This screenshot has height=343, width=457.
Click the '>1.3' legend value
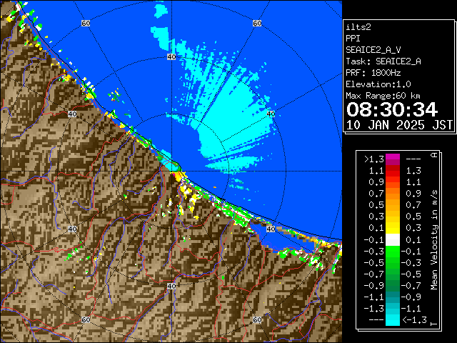374,159
